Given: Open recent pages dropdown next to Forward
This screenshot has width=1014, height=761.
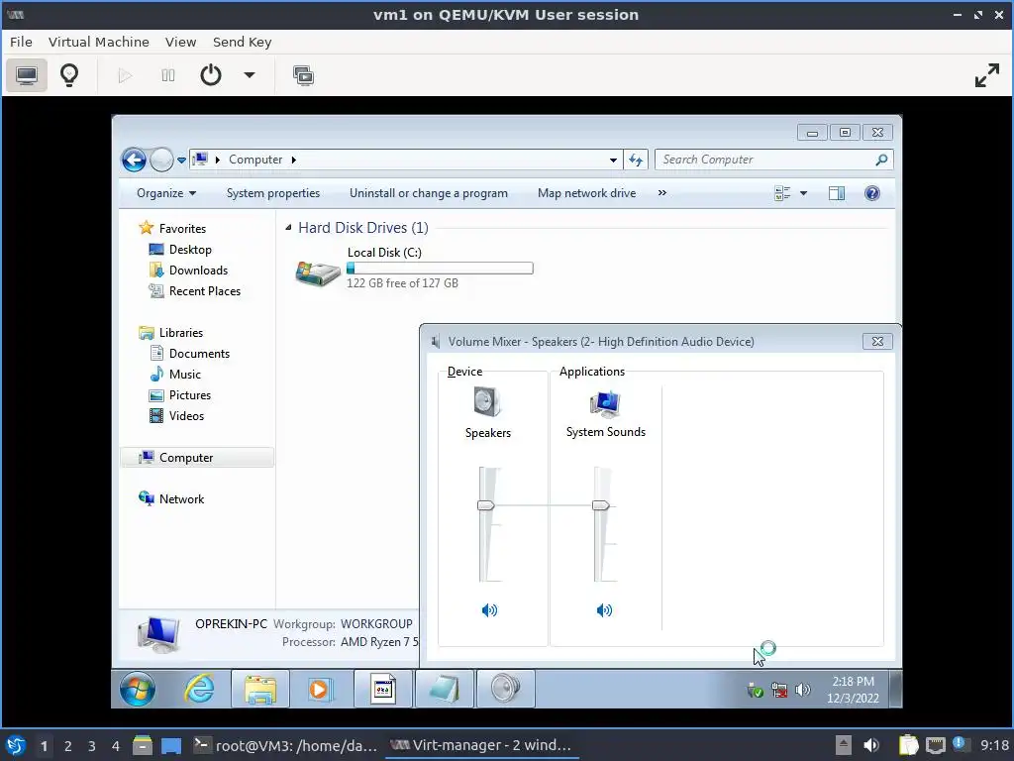Looking at the screenshot, I should tap(182, 160).
